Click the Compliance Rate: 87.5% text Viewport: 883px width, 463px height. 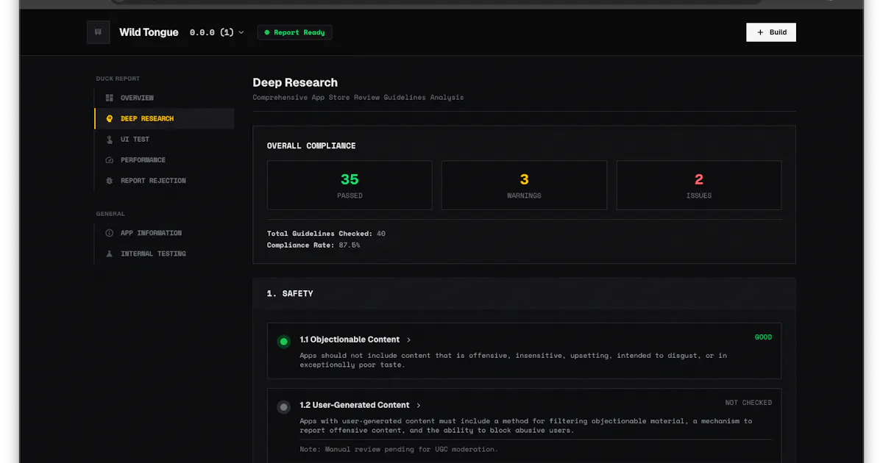tap(313, 245)
